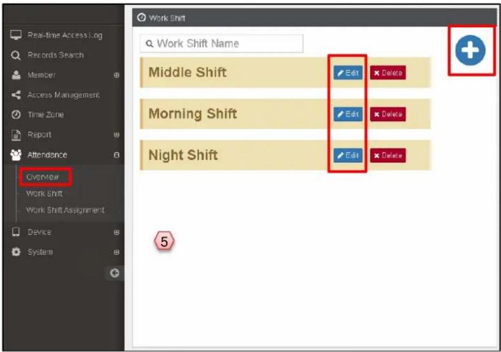Click the Report document icon
Viewport: 501px width, 352px height.
click(x=16, y=135)
